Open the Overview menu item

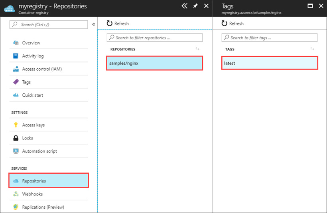tap(49, 43)
